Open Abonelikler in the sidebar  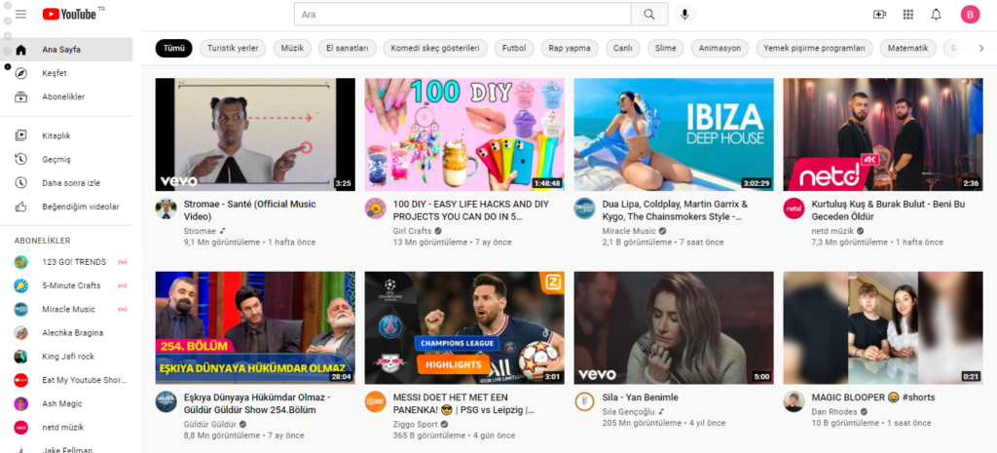pos(66,96)
